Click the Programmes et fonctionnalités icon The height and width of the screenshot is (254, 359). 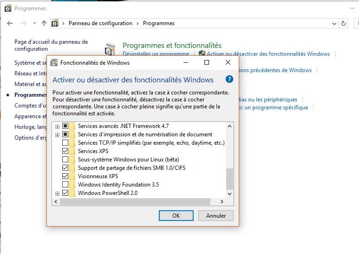(x=110, y=49)
